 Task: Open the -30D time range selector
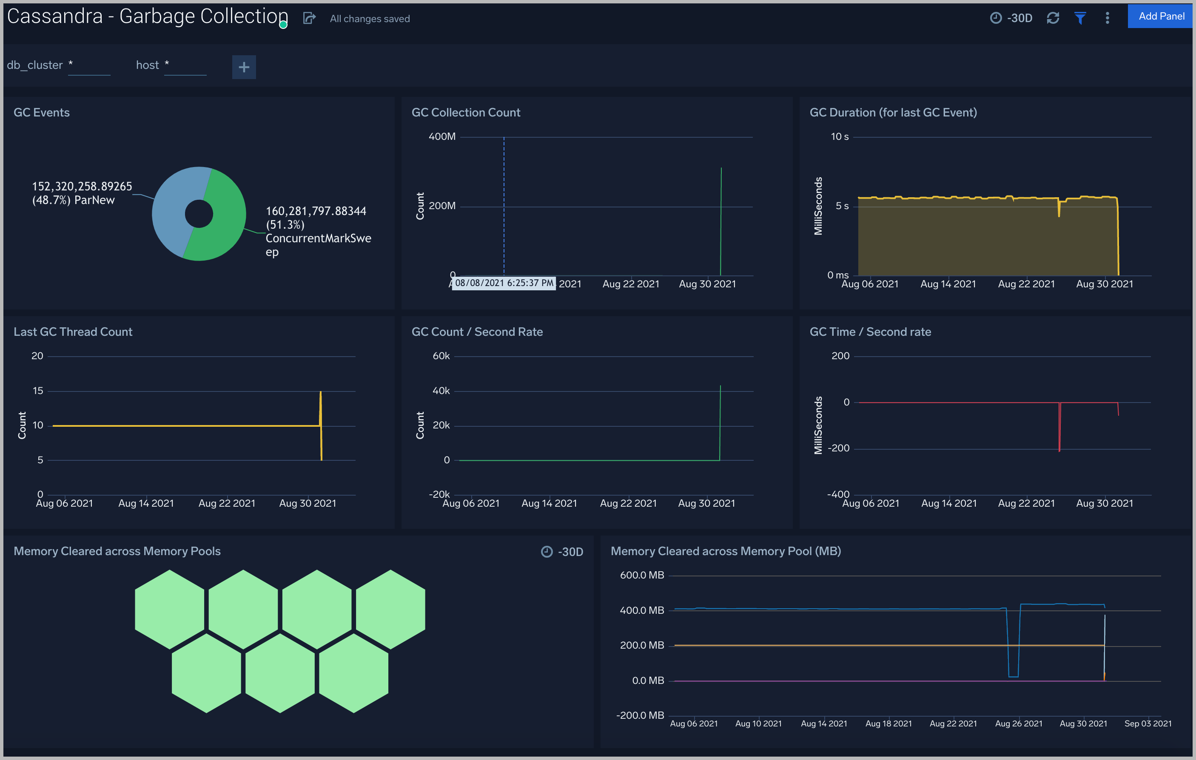tap(1019, 17)
